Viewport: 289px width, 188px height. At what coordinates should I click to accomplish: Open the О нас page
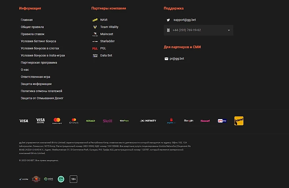(x=25, y=70)
